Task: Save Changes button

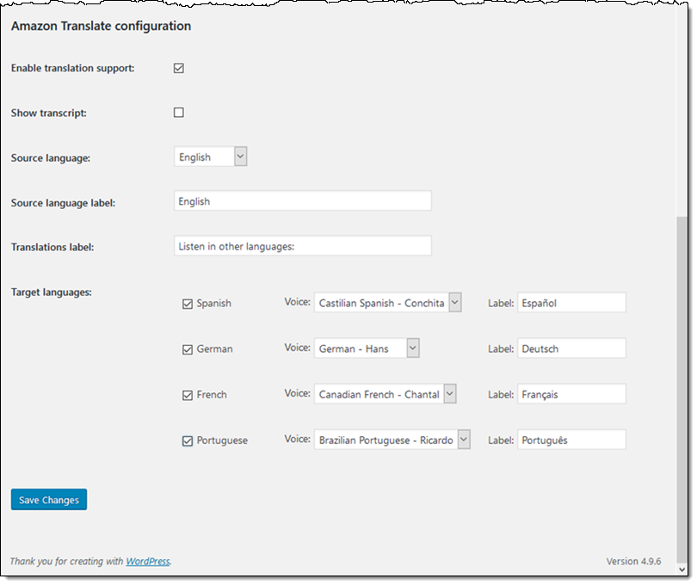Action: pos(49,500)
